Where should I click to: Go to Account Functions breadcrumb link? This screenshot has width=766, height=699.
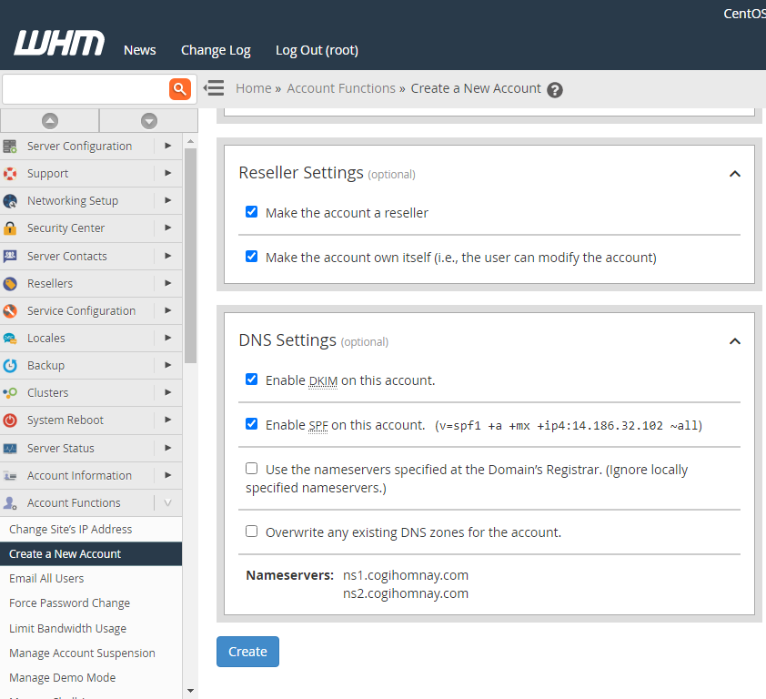coord(341,88)
